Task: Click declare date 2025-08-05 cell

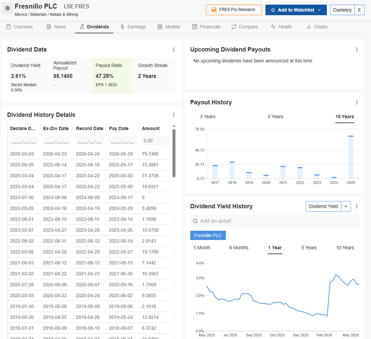Action: [22, 165]
